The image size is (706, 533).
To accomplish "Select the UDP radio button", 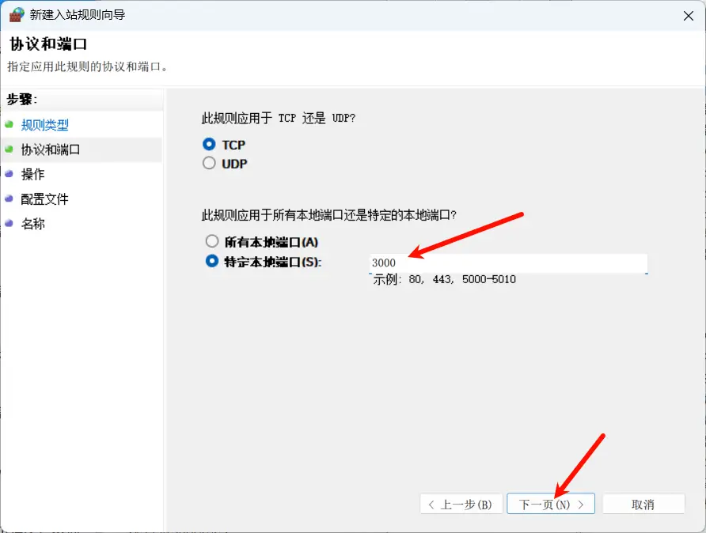I will [x=209, y=163].
